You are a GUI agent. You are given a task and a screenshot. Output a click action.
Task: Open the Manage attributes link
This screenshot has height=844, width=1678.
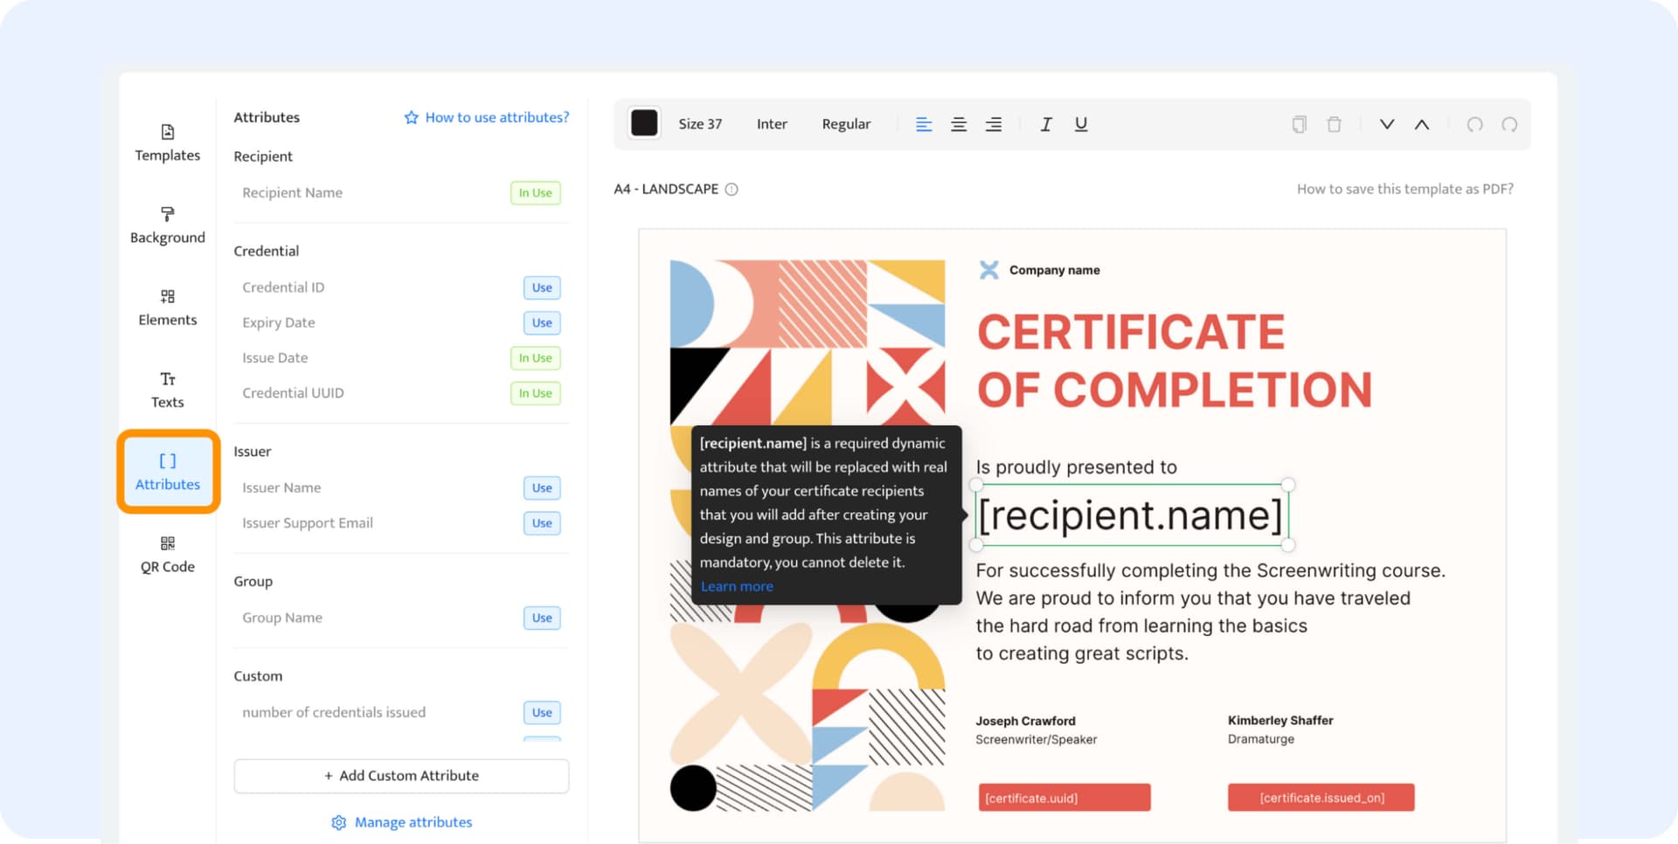coord(413,822)
